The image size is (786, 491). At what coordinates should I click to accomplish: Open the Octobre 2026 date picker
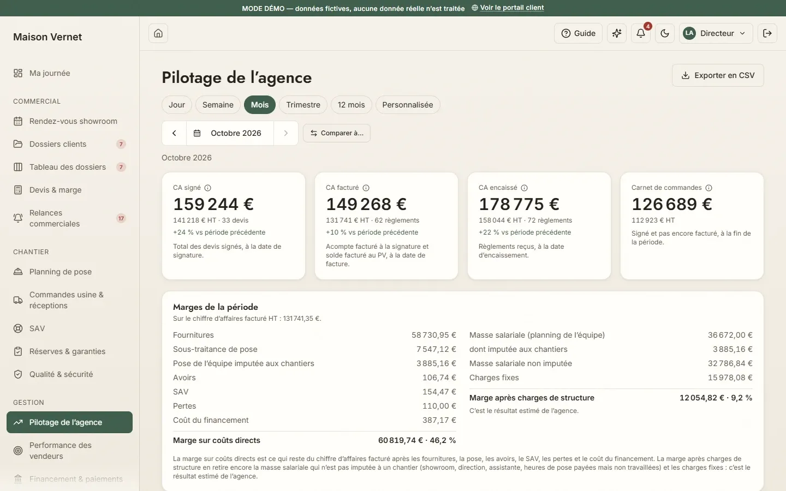[x=230, y=133]
